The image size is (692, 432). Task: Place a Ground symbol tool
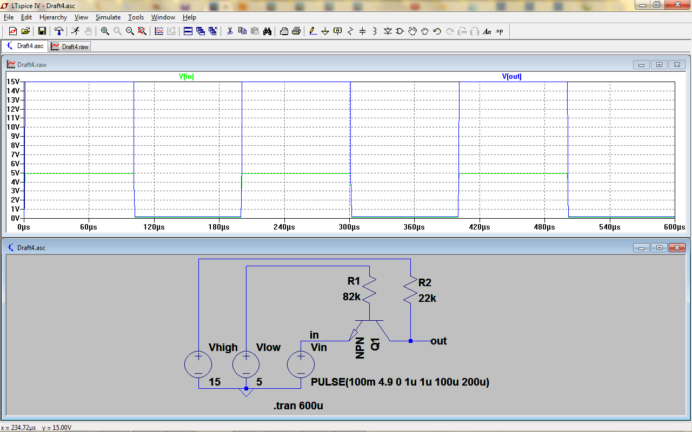[325, 31]
